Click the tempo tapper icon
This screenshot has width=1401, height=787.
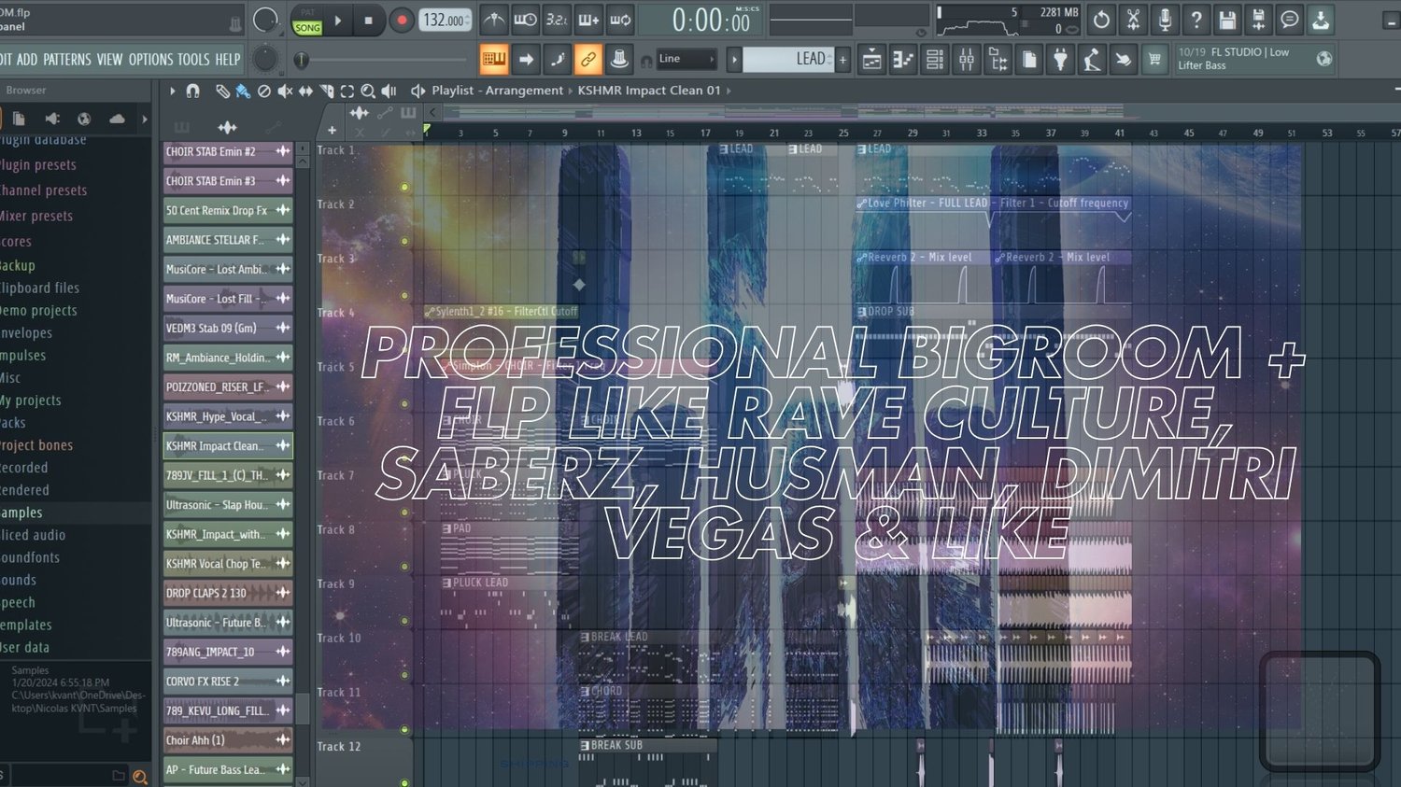point(1092,60)
